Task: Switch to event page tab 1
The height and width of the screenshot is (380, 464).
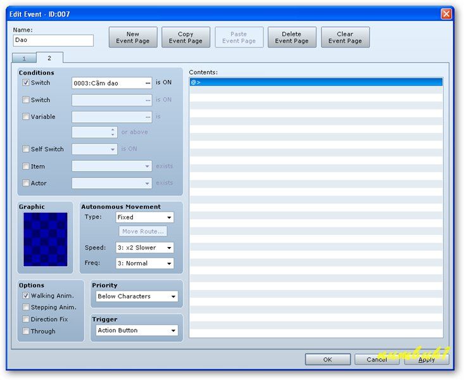Action: [x=24, y=58]
